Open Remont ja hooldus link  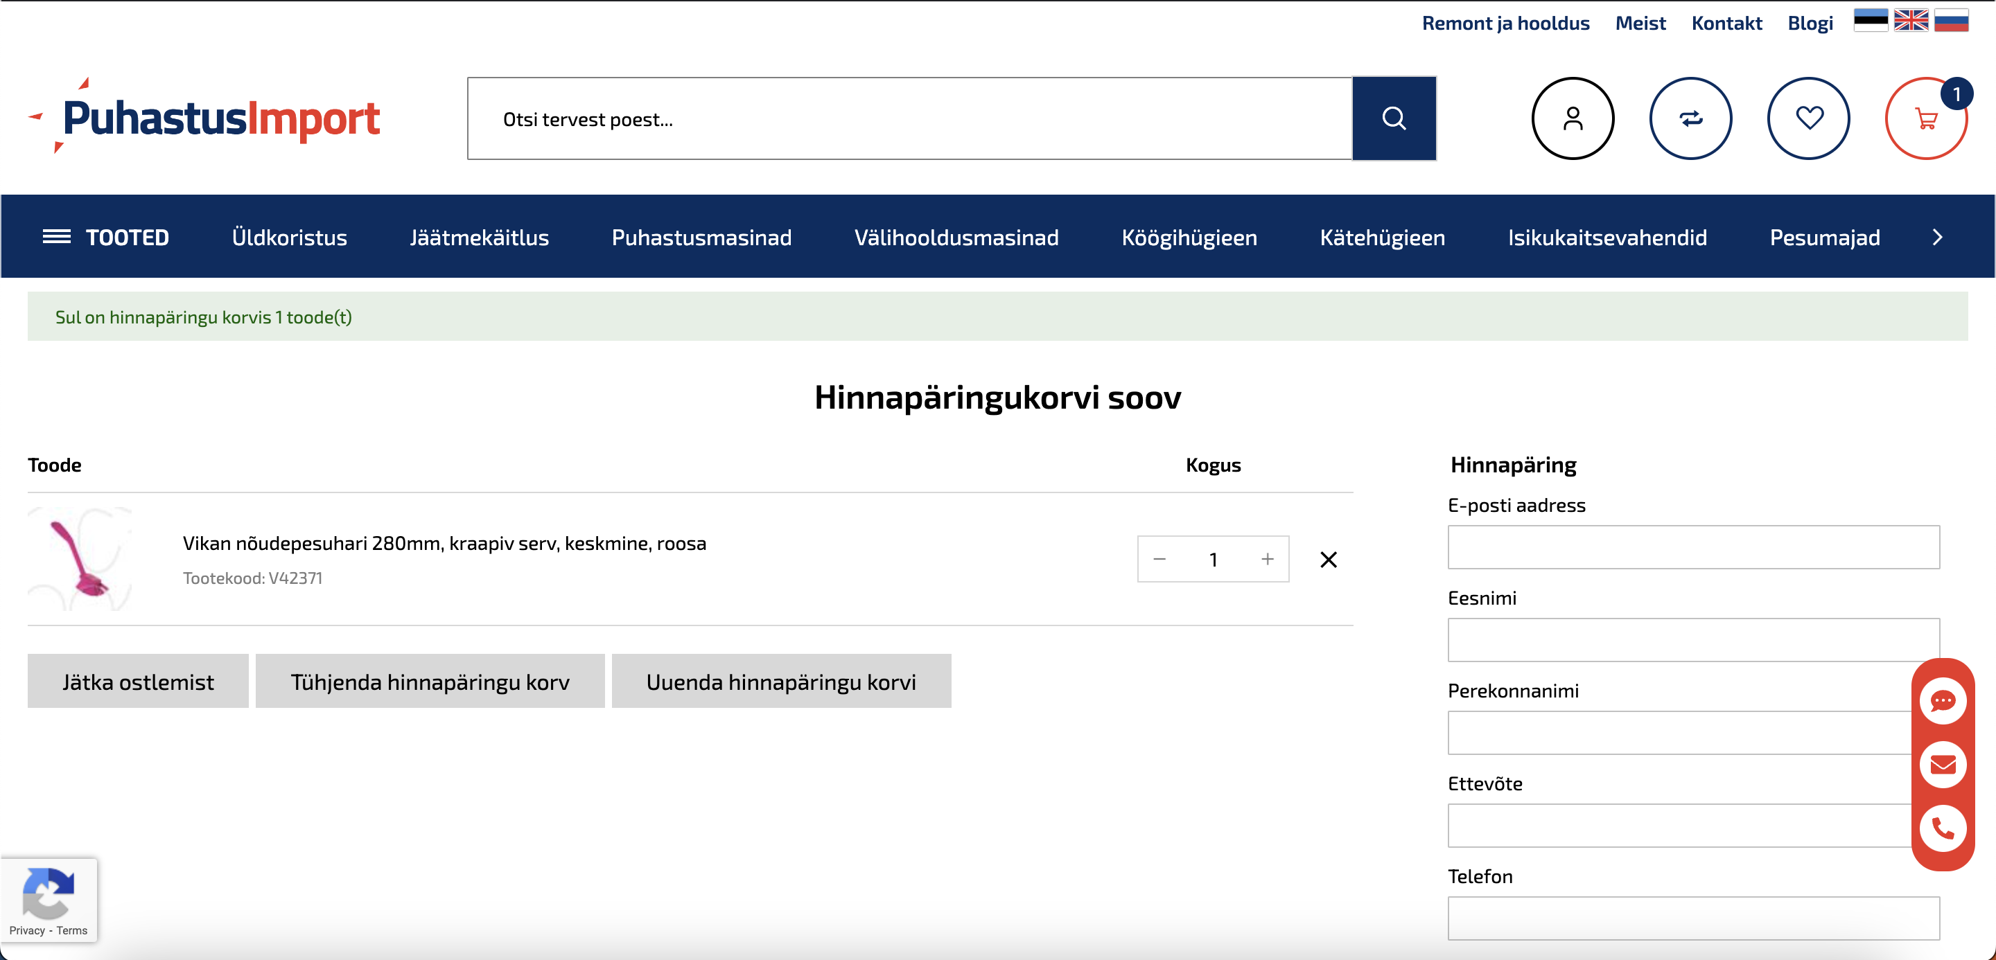[x=1505, y=24]
